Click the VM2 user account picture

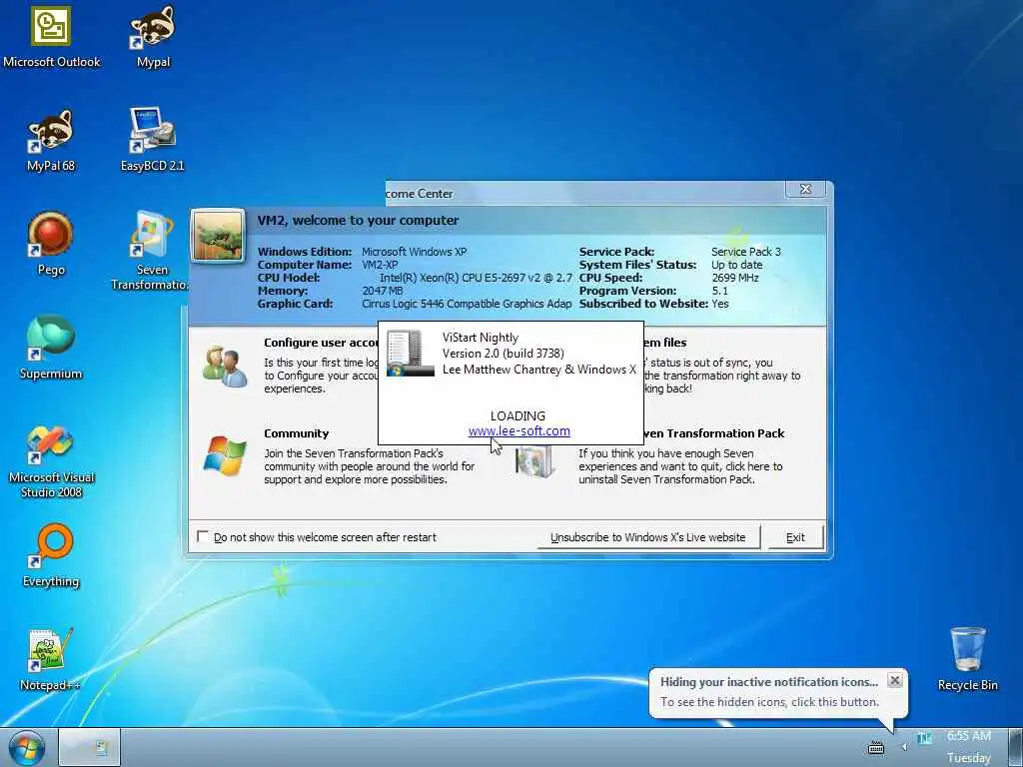coord(218,236)
